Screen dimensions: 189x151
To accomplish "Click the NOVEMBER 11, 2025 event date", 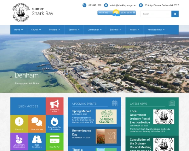I will pos(81,137).
